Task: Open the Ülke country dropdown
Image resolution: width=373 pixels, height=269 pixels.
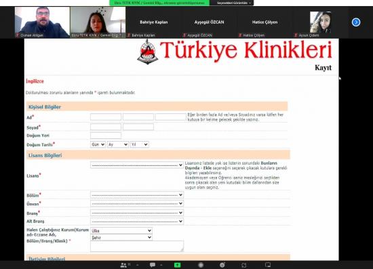Action: [x=121, y=230]
